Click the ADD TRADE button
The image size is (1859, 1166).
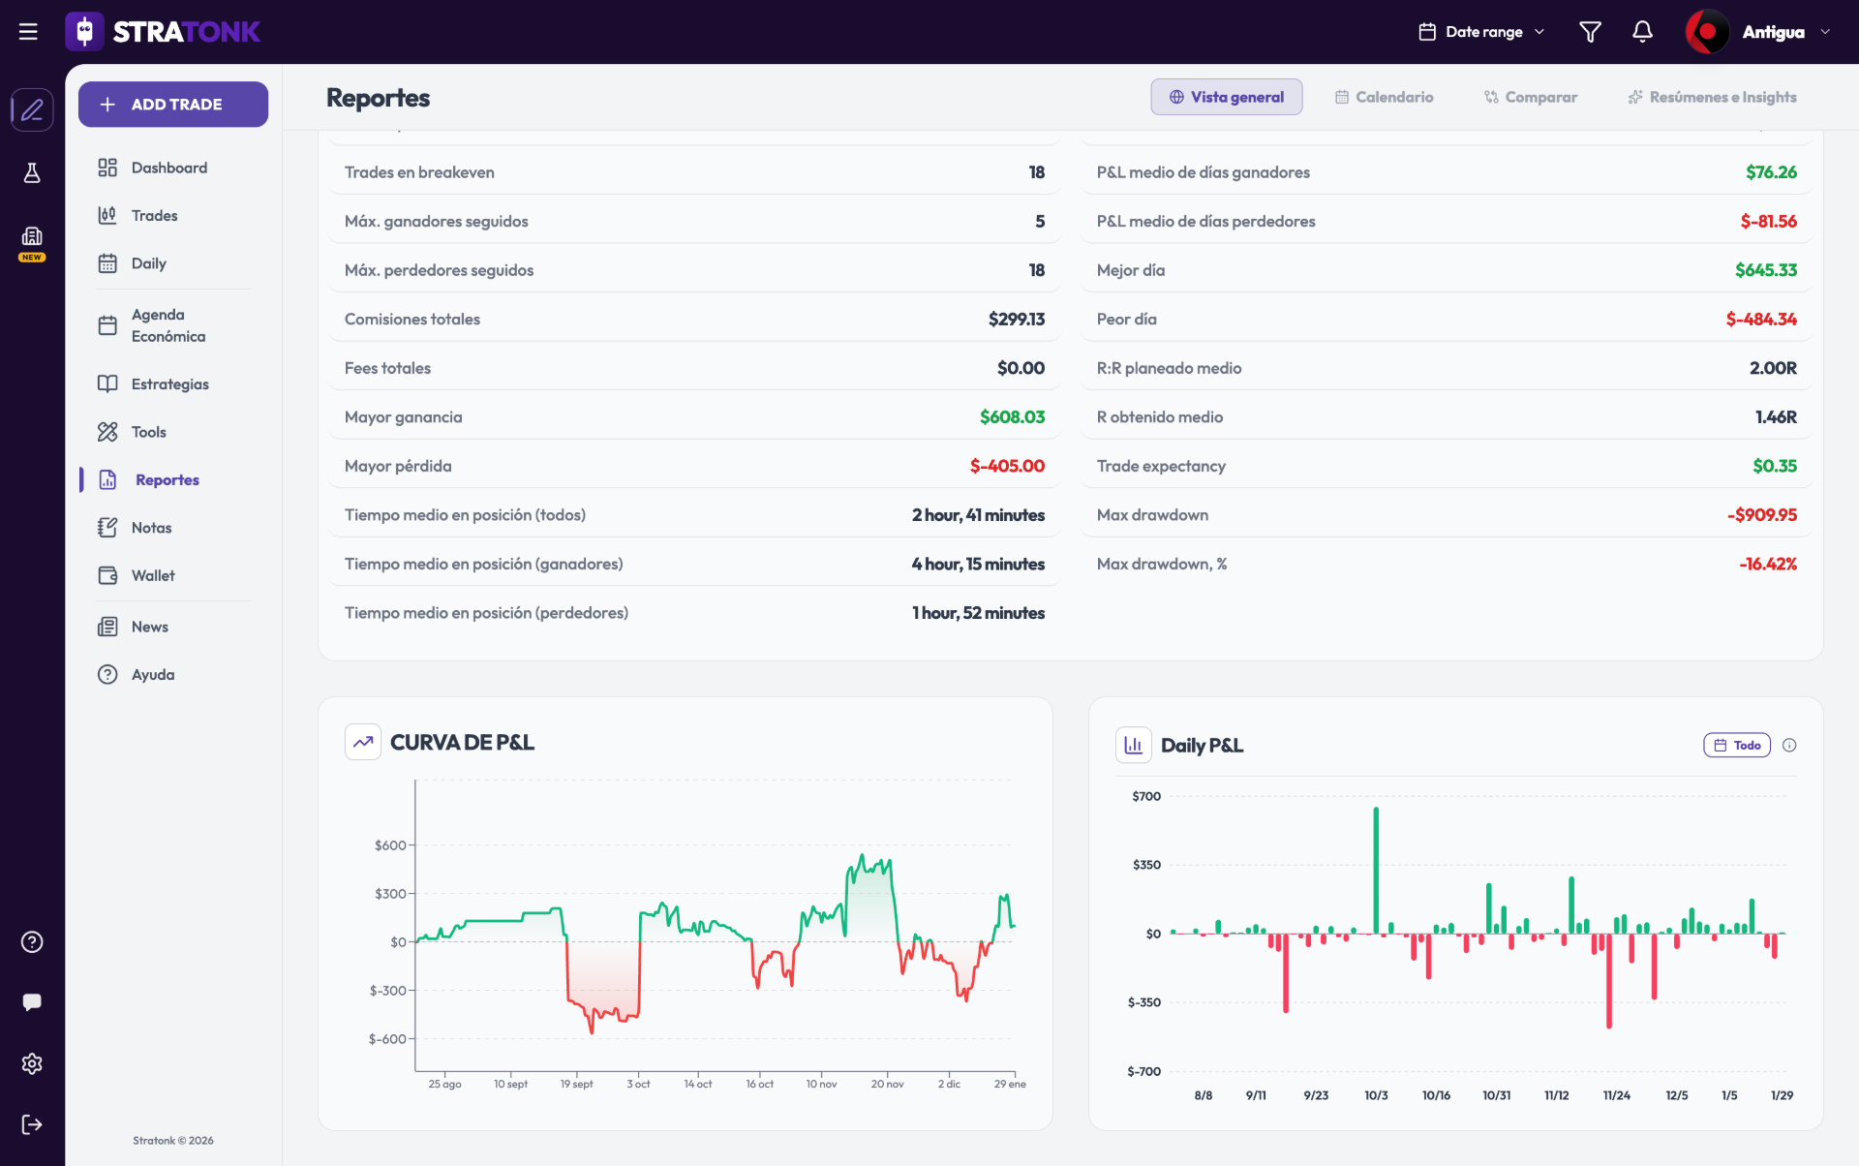173,104
